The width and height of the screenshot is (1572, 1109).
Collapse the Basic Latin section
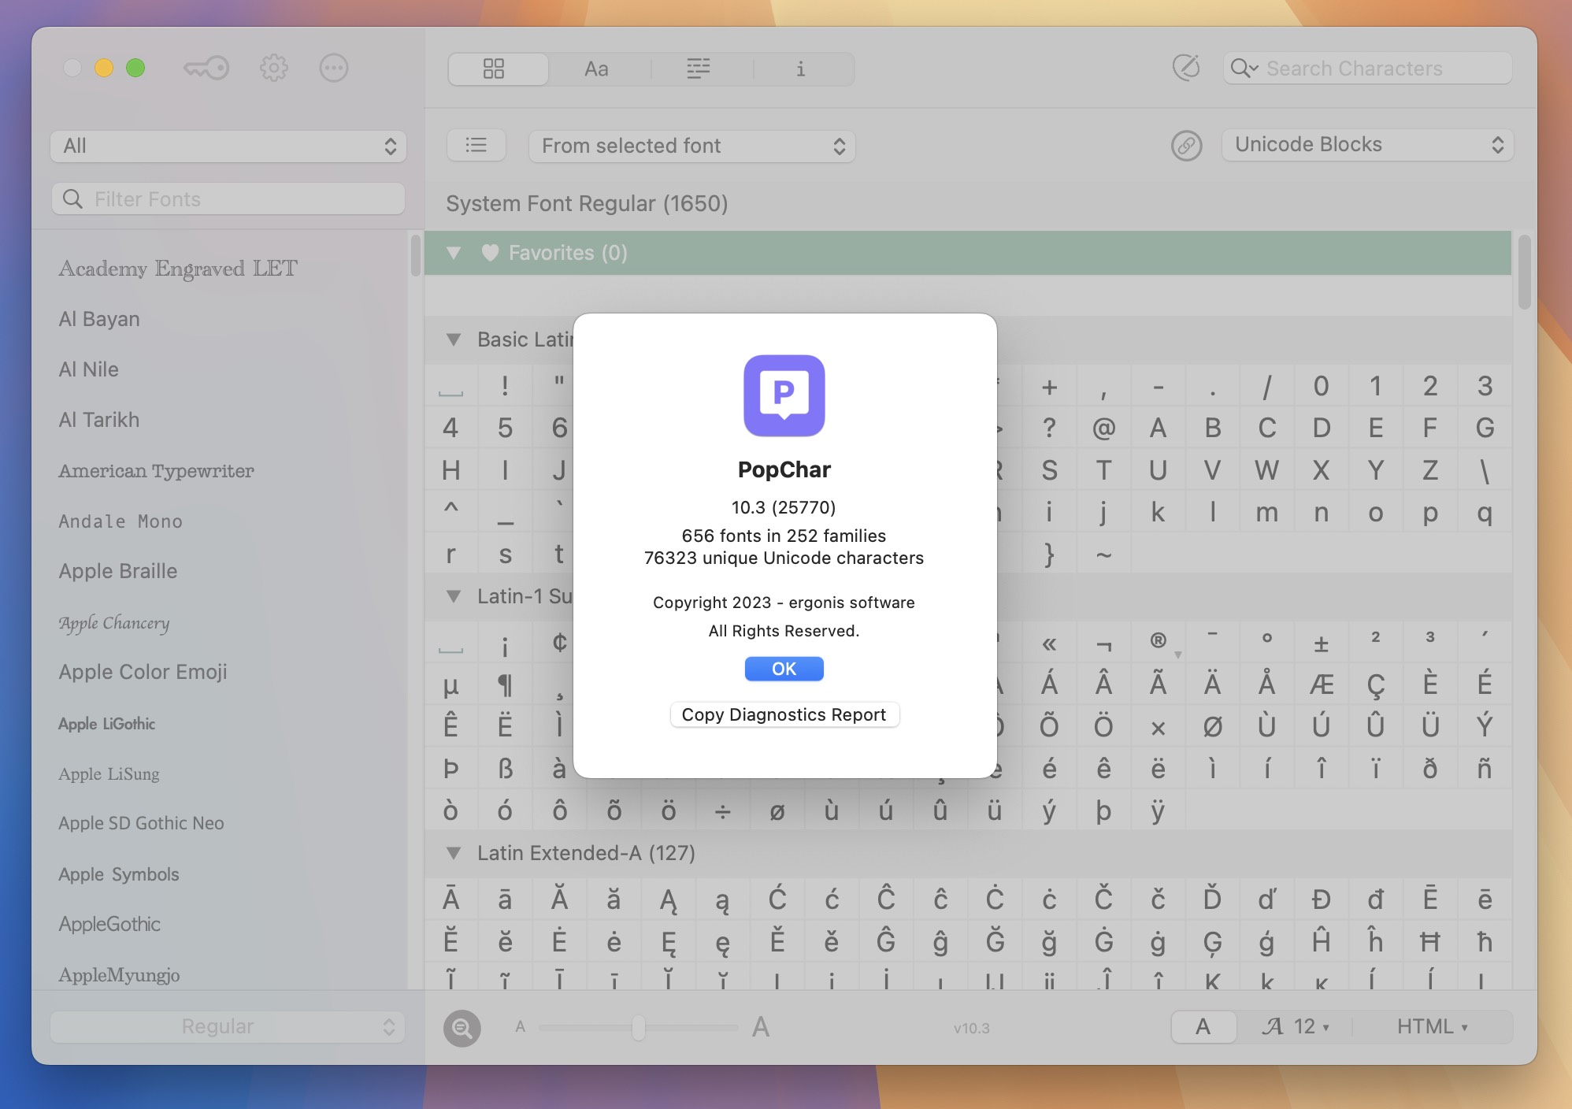[452, 339]
